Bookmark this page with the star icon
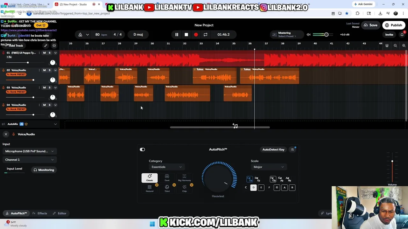408x229 pixels. click(347, 13)
